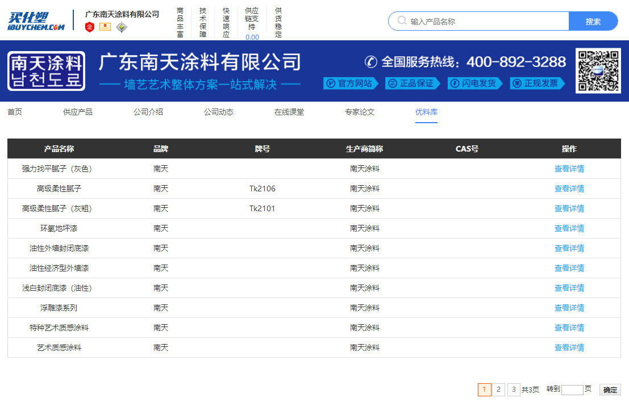This screenshot has height=402, width=629.
Task: Open the 专家论文 tab
Action: [360, 112]
